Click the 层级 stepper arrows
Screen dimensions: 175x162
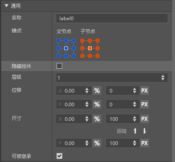[163, 78]
